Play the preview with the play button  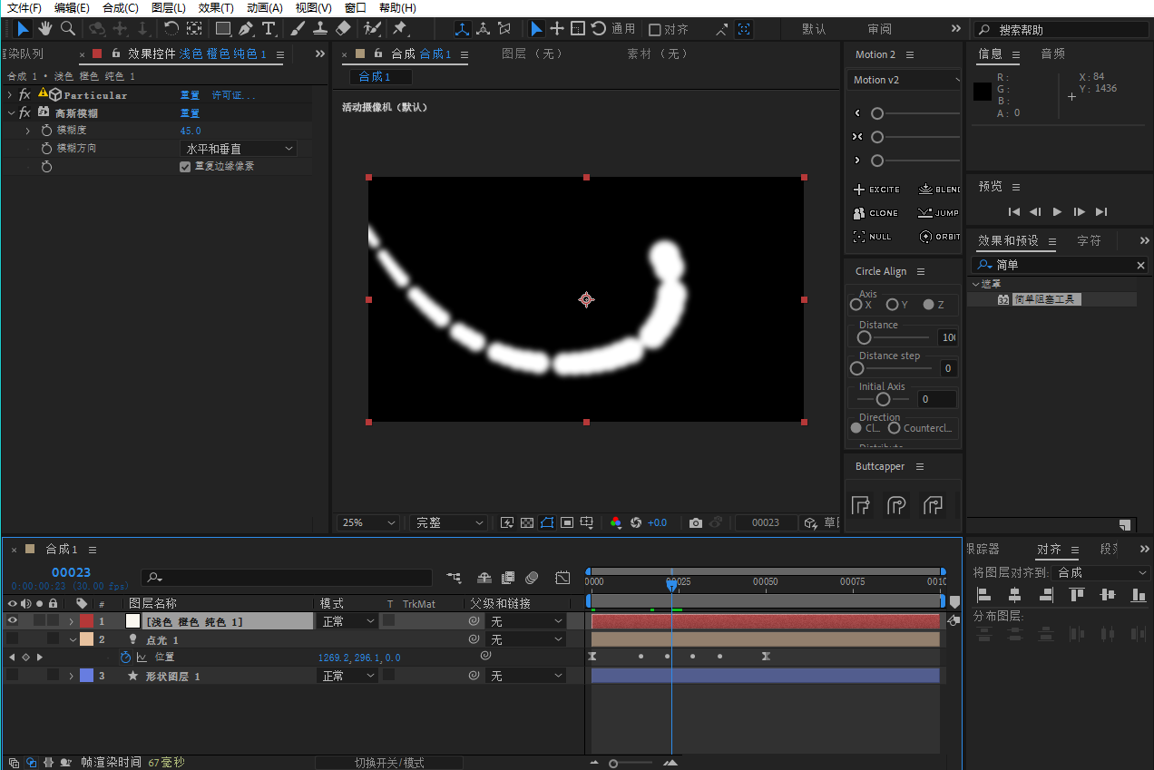[x=1057, y=211]
